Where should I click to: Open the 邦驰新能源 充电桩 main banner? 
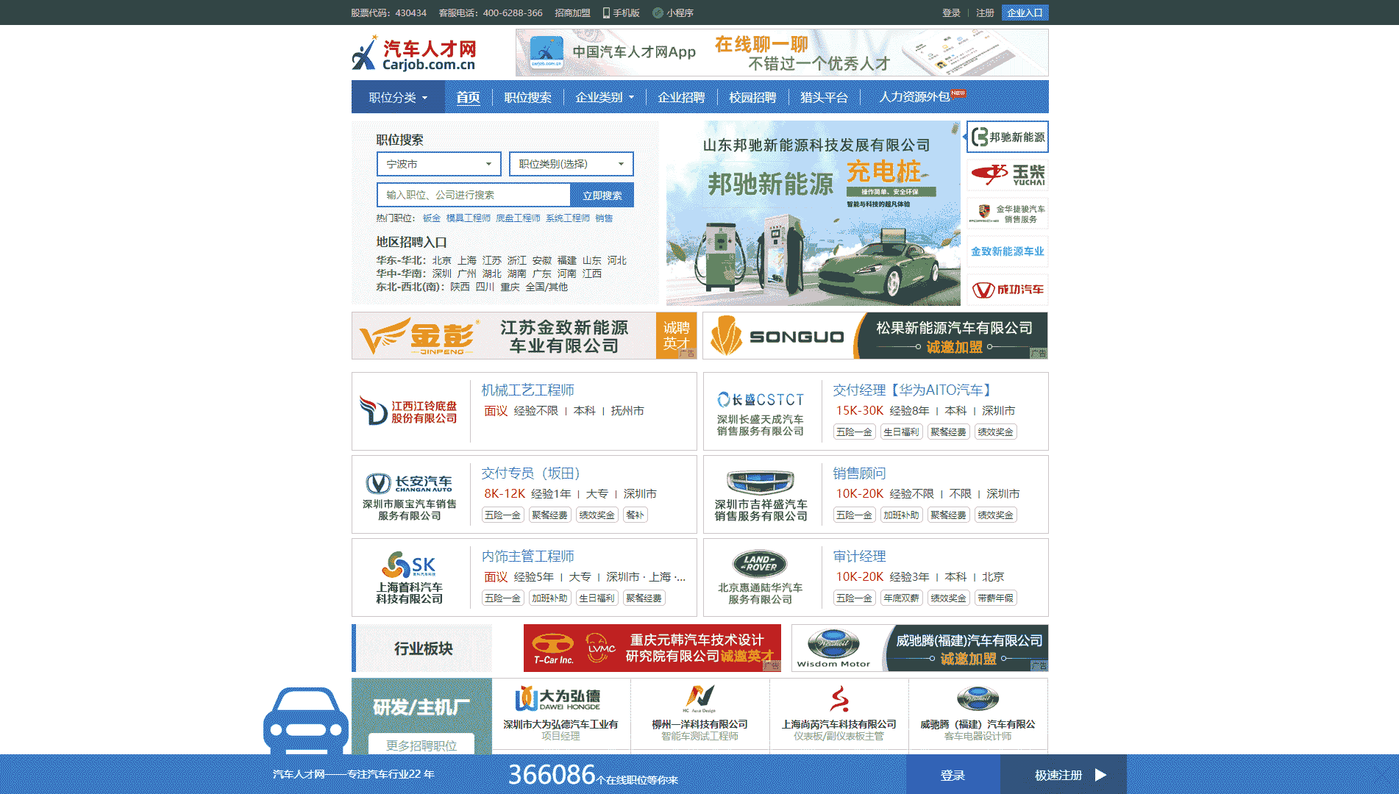[x=814, y=213]
